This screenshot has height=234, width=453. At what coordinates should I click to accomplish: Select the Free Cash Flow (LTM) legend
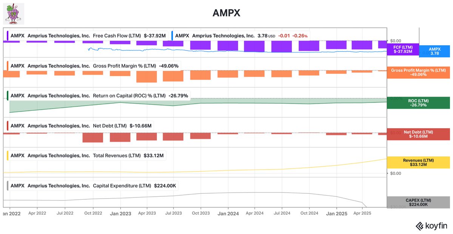(87, 36)
